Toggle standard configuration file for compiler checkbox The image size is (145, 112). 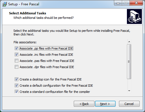point(16,91)
